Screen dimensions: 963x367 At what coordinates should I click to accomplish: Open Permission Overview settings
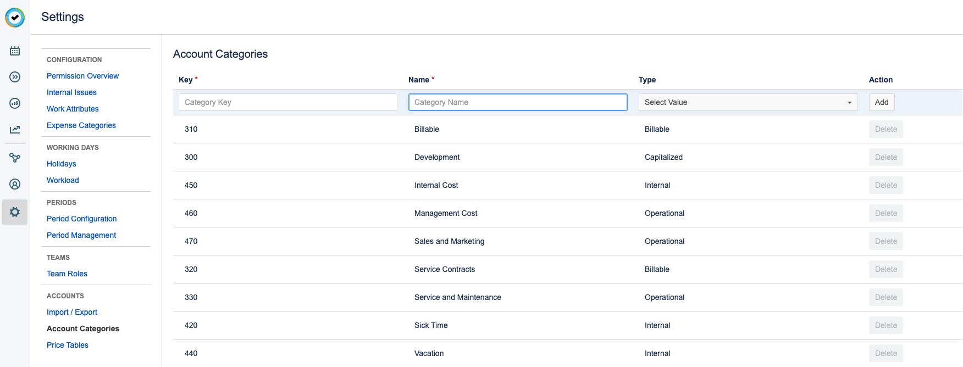click(82, 76)
